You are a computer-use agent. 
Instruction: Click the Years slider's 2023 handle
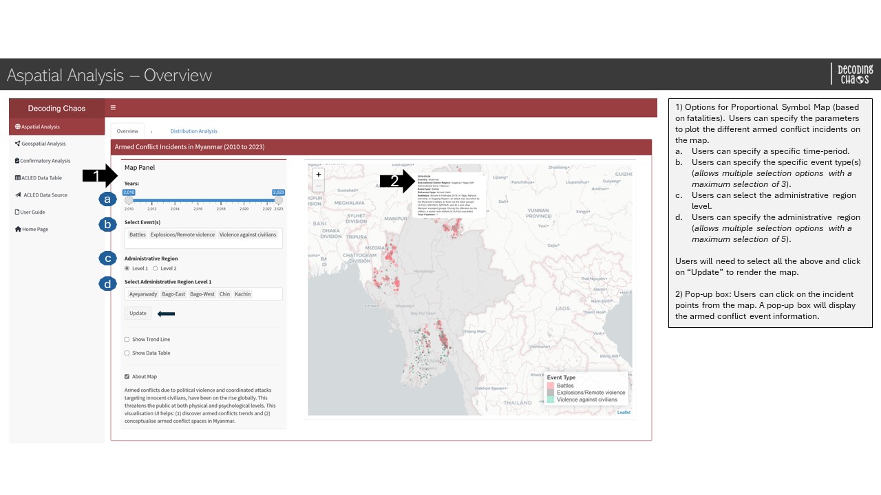click(x=278, y=200)
